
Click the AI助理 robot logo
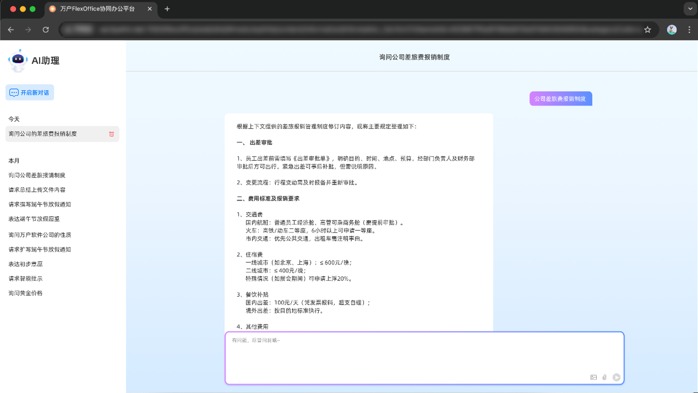17,60
